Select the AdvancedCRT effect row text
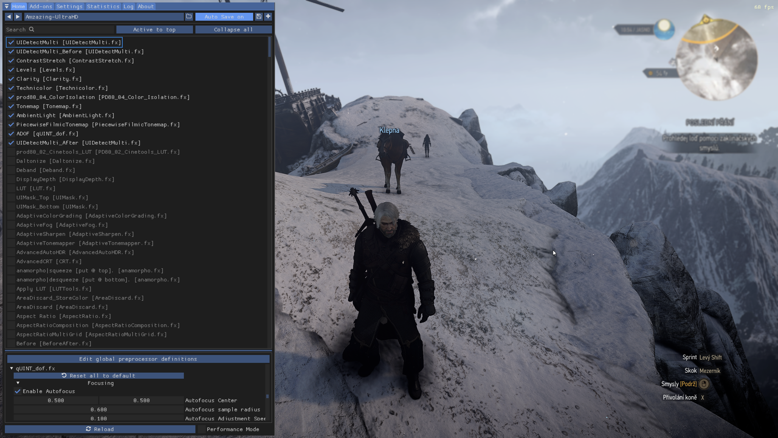The height and width of the screenshot is (438, 778). 49,261
